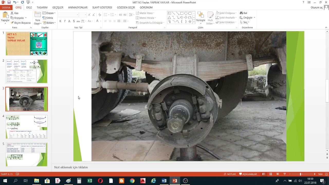The height and width of the screenshot is (185, 329).
Task: Select the star shape in gallery
Action: (190, 22)
